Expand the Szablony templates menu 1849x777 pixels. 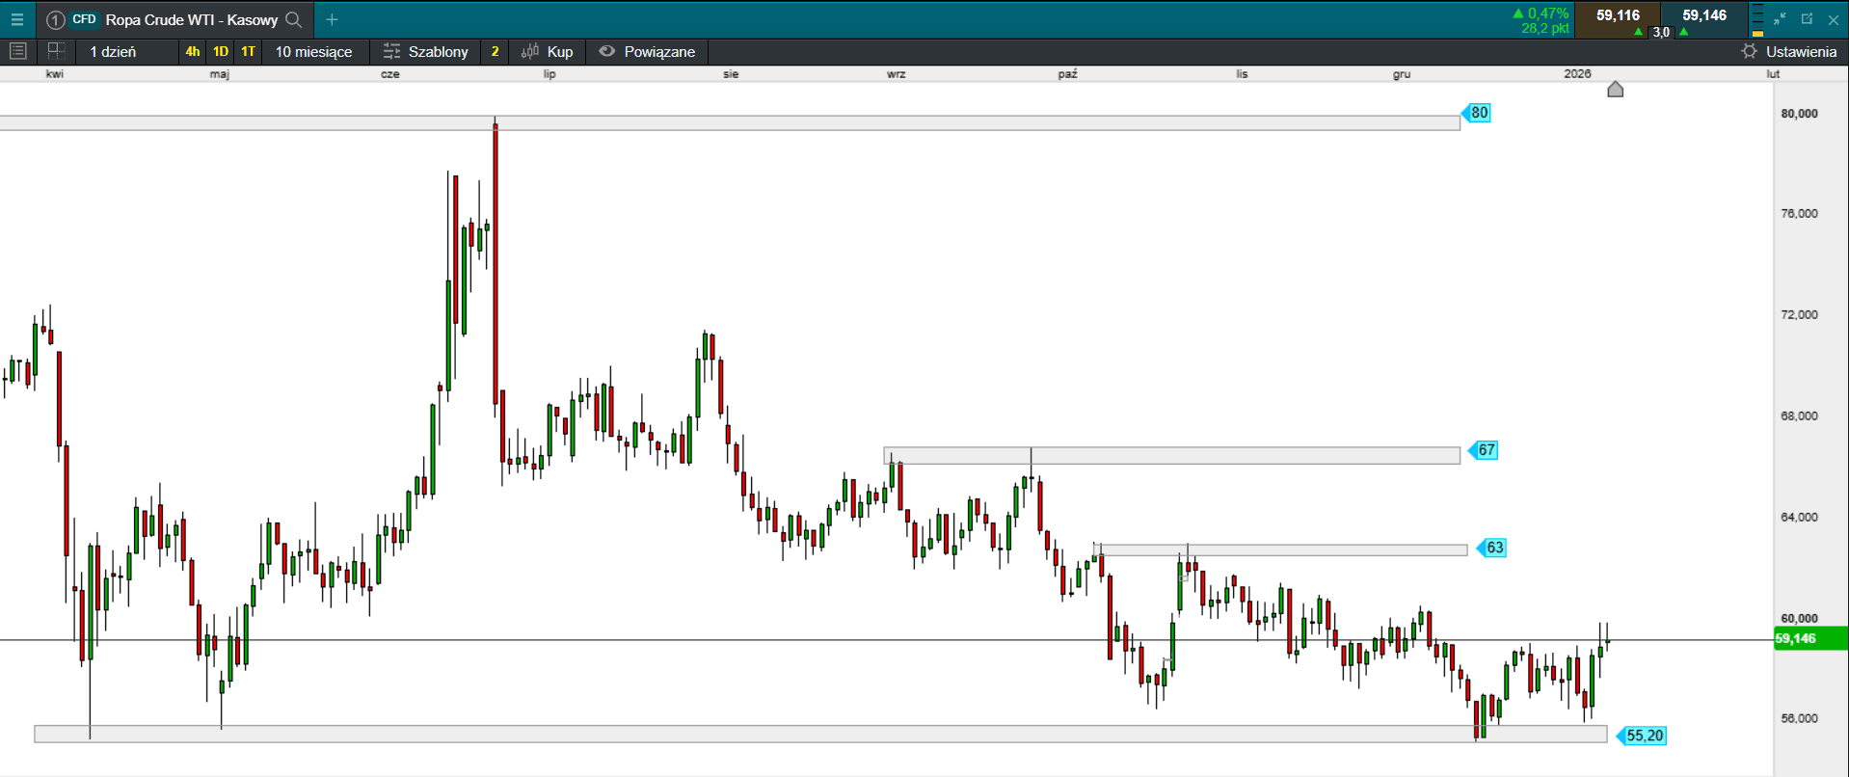[425, 51]
